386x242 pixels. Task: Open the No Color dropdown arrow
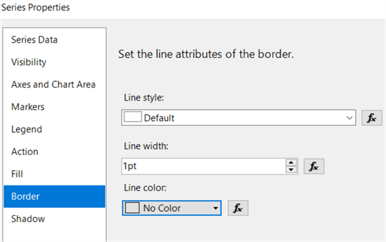216,208
